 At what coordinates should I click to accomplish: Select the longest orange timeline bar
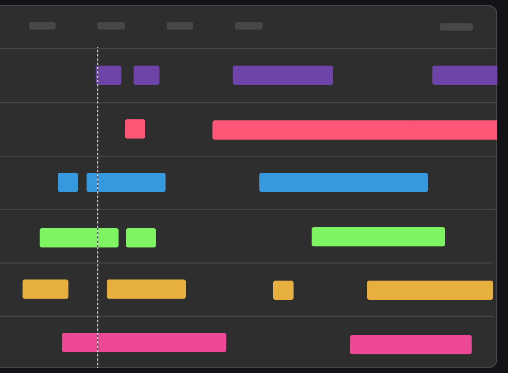click(x=430, y=290)
